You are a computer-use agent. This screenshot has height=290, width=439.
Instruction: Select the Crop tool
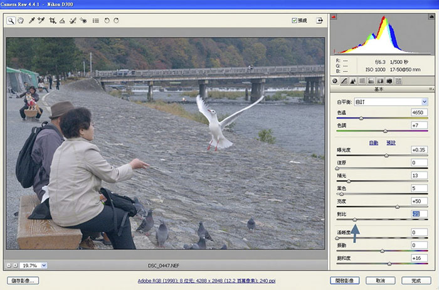coord(52,21)
